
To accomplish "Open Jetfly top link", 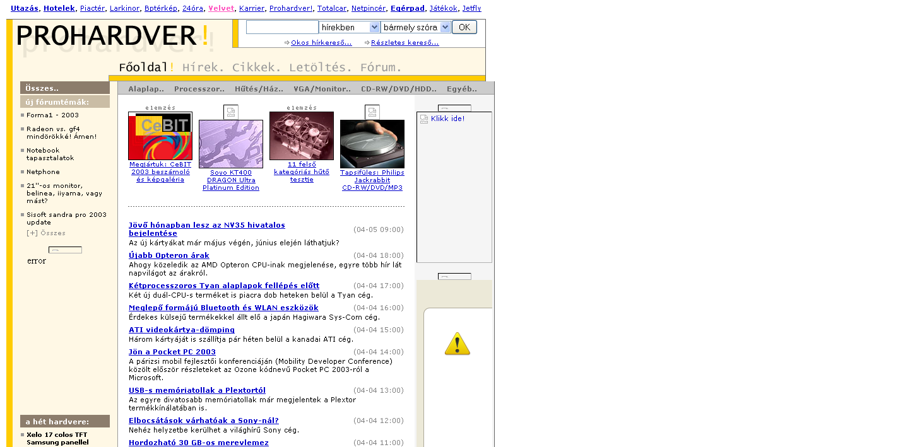I will [x=471, y=8].
